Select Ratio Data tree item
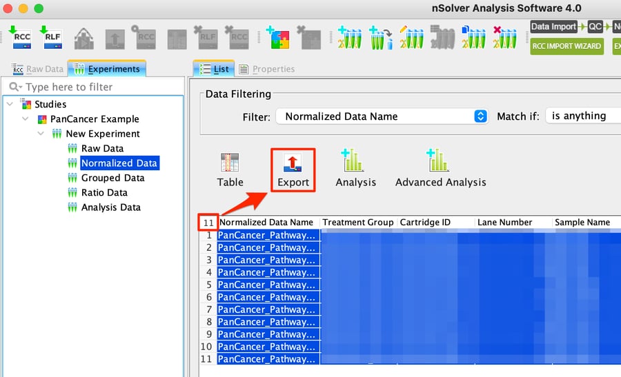The width and height of the screenshot is (621, 377). point(104,193)
